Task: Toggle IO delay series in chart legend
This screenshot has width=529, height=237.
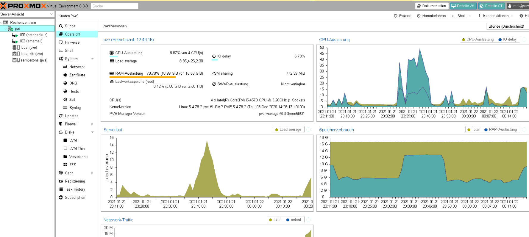Action: coord(508,39)
